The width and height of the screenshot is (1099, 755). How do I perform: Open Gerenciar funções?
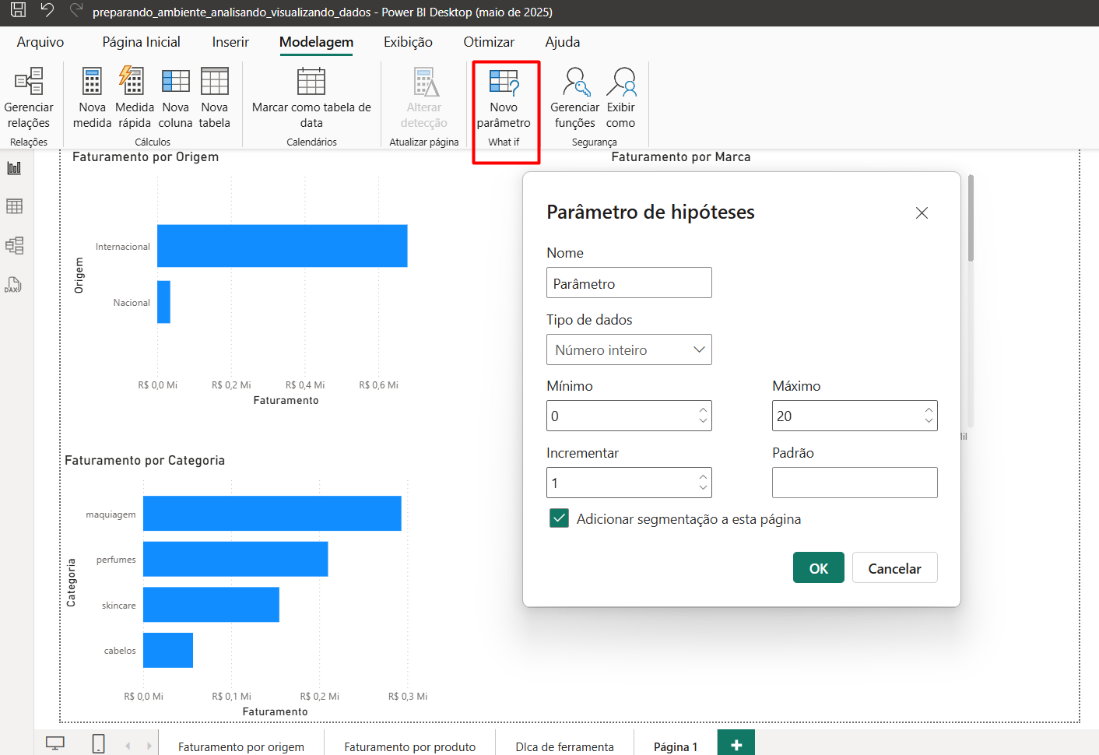pyautogui.click(x=574, y=98)
